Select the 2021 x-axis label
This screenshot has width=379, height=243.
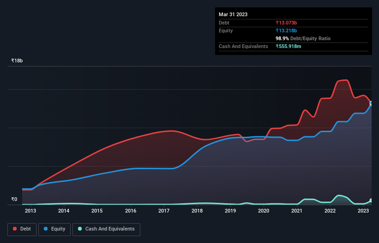[x=297, y=211]
